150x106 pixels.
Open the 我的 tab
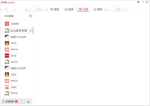click(x=98, y=9)
